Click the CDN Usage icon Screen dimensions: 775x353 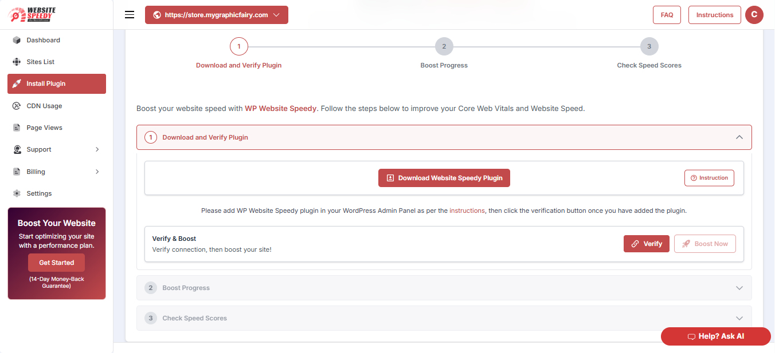coord(17,106)
